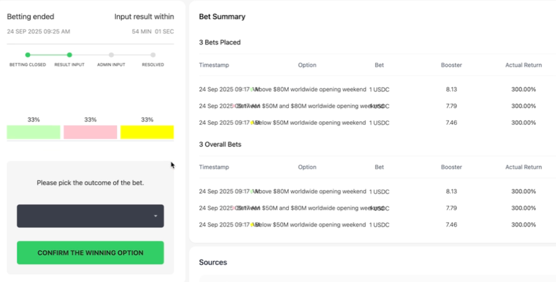Click Booster header in Bets Placed table
Image resolution: width=556 pixels, height=282 pixels.
point(451,65)
